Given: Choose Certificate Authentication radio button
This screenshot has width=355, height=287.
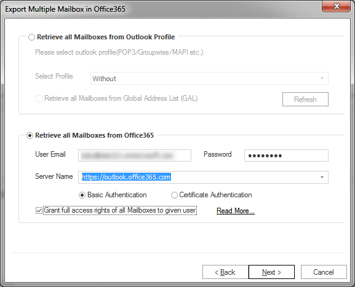Looking at the screenshot, I should click(x=174, y=195).
